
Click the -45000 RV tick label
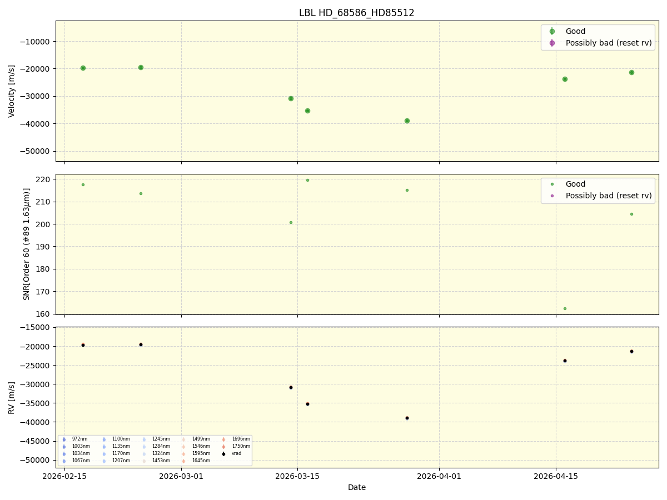pos(36,441)
